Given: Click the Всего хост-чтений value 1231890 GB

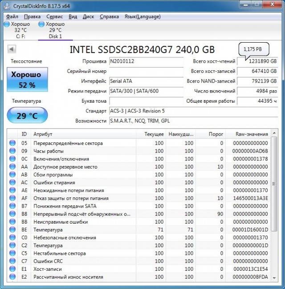Looking at the screenshot, I should pyautogui.click(x=257, y=61).
